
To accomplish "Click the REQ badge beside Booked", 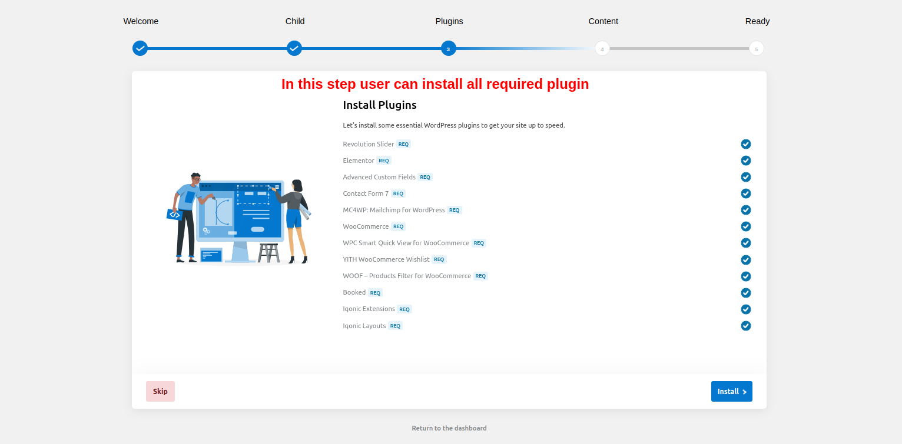I will click(375, 293).
